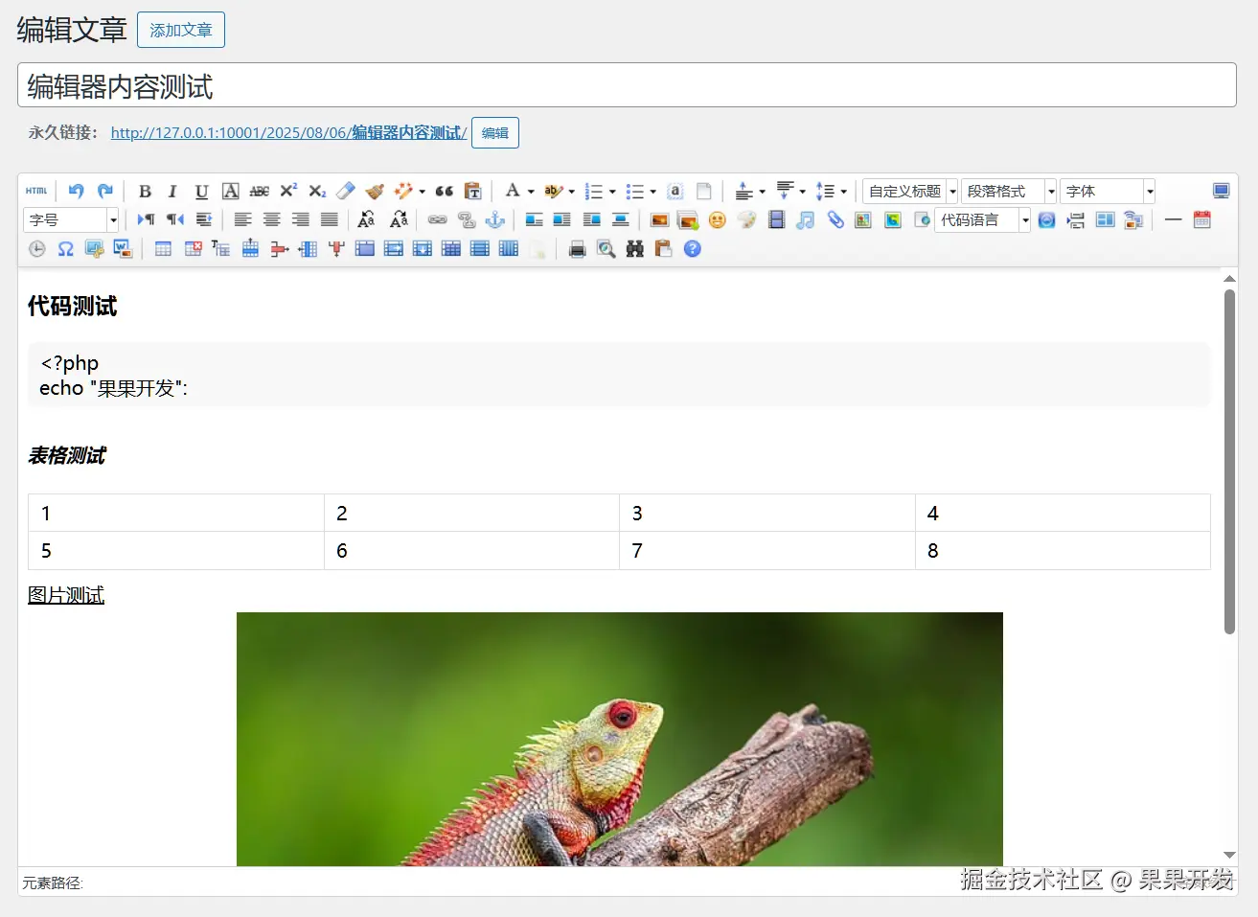Click the Redo arrow icon

pyautogui.click(x=105, y=192)
